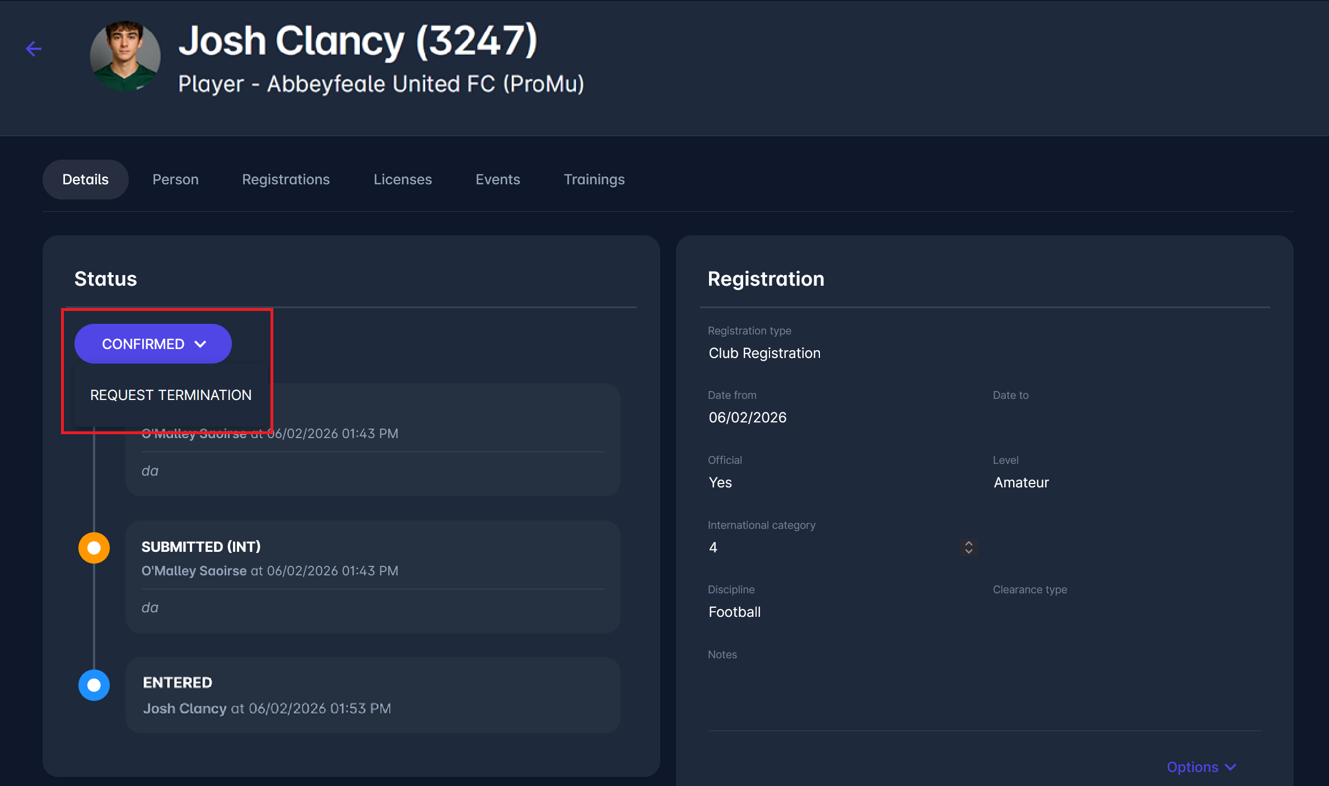This screenshot has height=786, width=1329.
Task: Click the ENTERED status card
Action: (372, 695)
